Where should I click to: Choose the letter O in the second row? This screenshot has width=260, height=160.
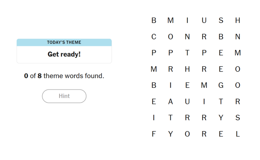[x=171, y=37]
